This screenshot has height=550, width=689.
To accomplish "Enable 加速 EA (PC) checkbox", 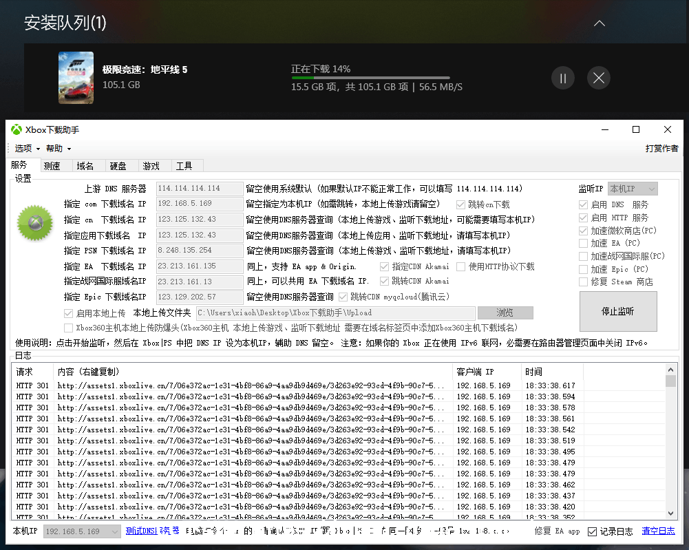I will pyautogui.click(x=583, y=244).
